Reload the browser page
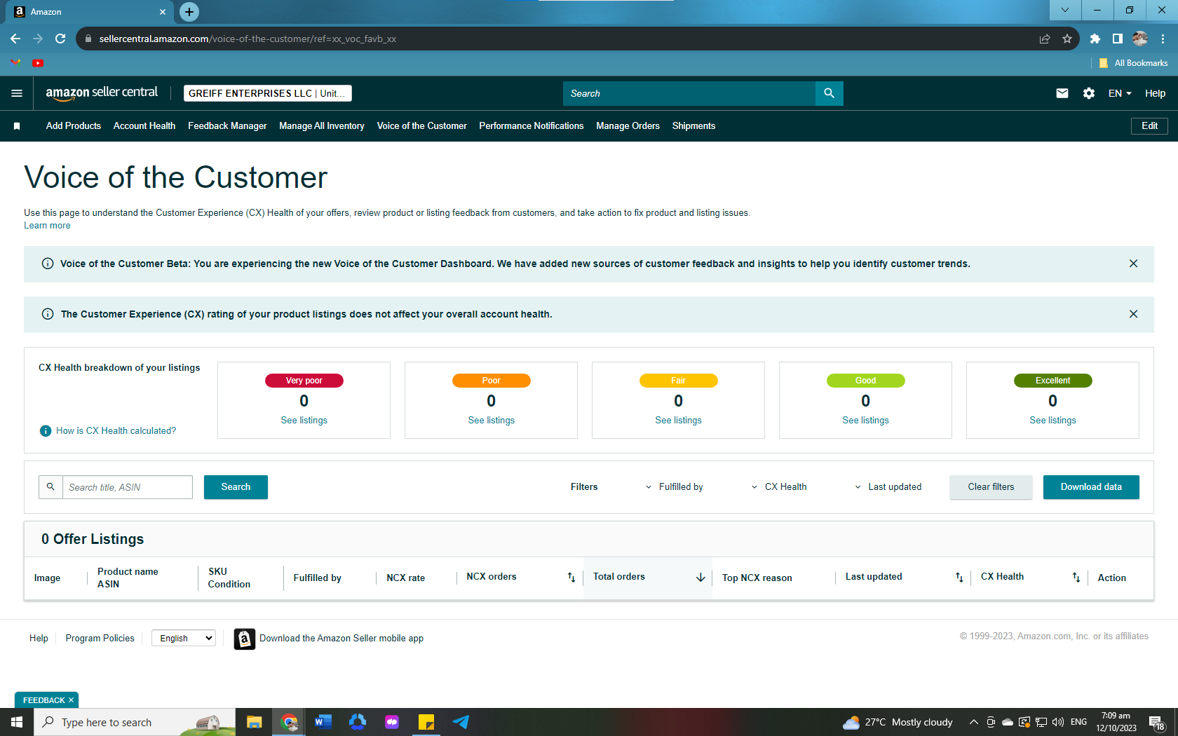This screenshot has width=1178, height=736. 60,39
